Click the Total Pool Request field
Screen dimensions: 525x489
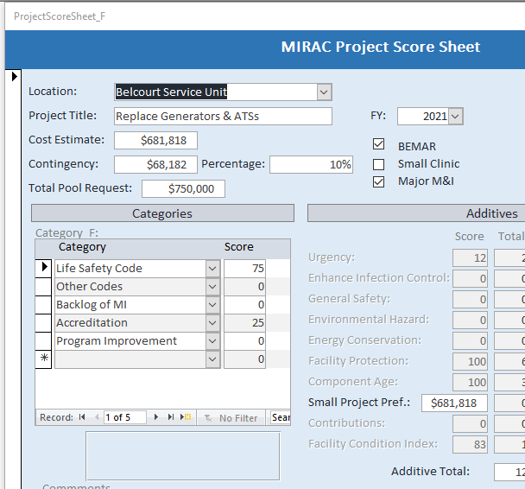[183, 188]
